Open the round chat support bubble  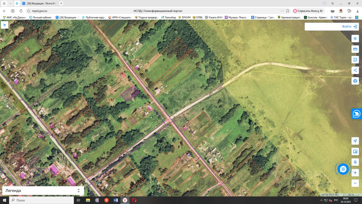tap(343, 169)
